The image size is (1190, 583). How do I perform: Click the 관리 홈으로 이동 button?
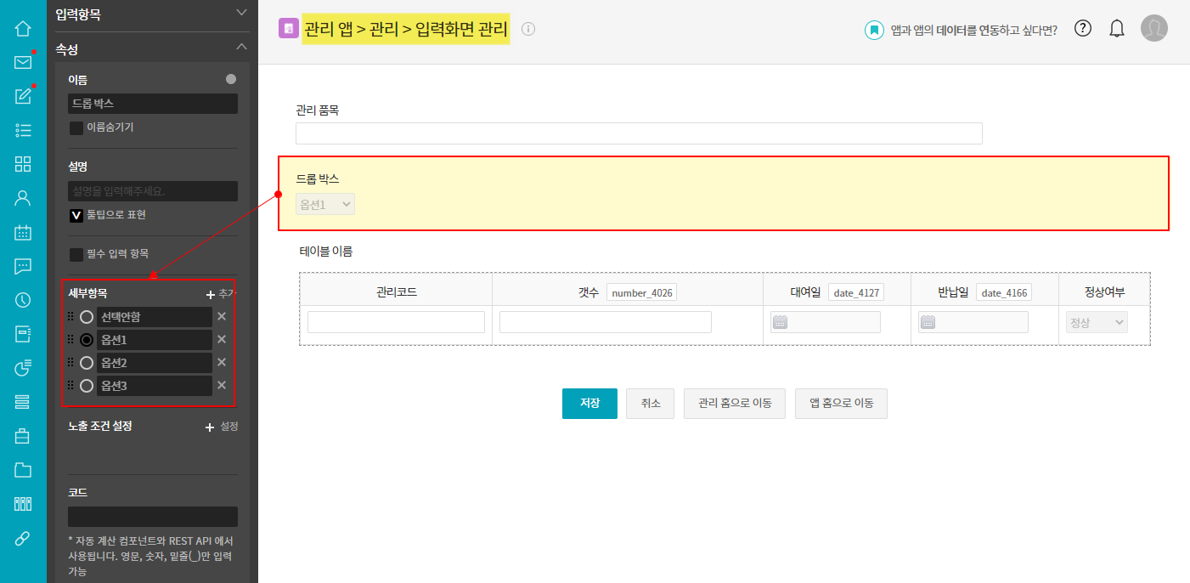click(x=734, y=404)
